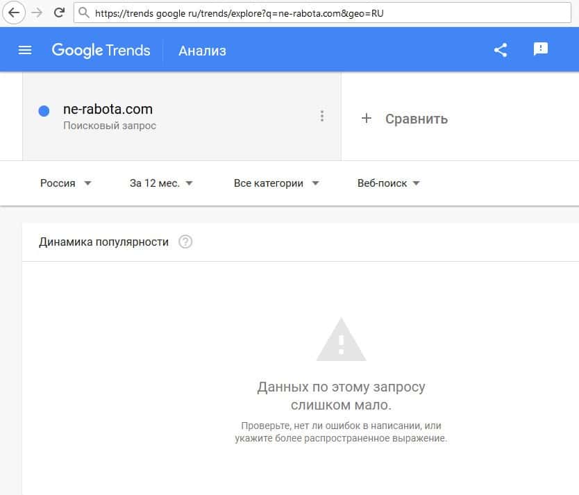Click the browser forward arrow
The height and width of the screenshot is (495, 579).
click(37, 12)
